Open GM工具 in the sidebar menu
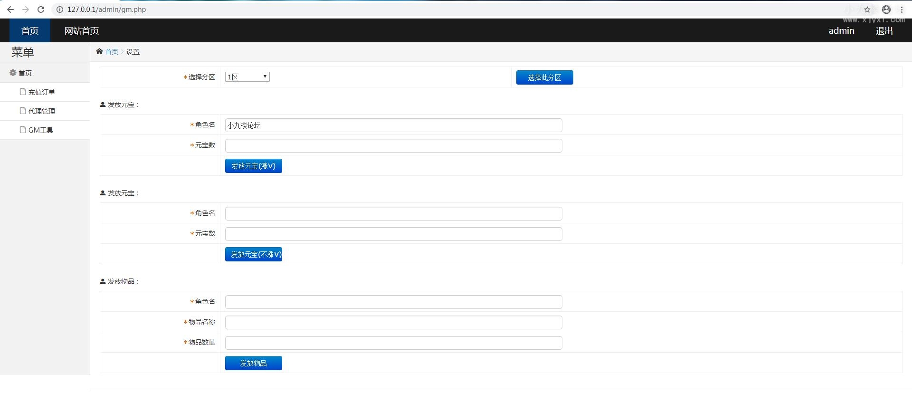Viewport: 912px width, 413px height. click(40, 130)
